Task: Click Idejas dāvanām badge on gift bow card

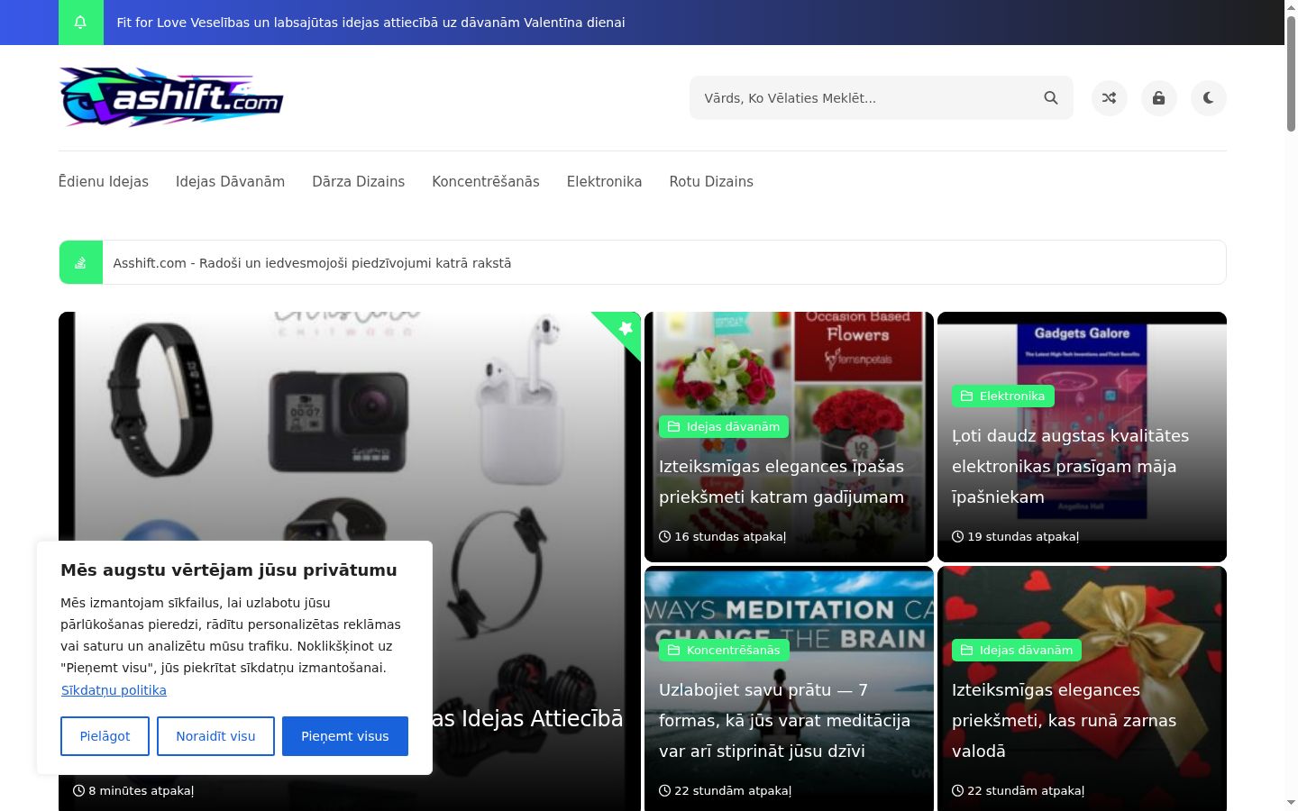Action: point(1017,650)
